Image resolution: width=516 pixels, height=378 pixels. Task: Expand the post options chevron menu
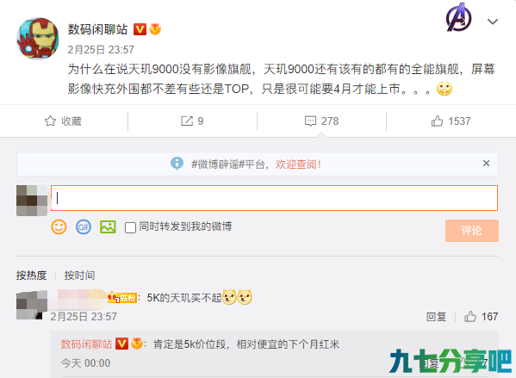point(493,22)
